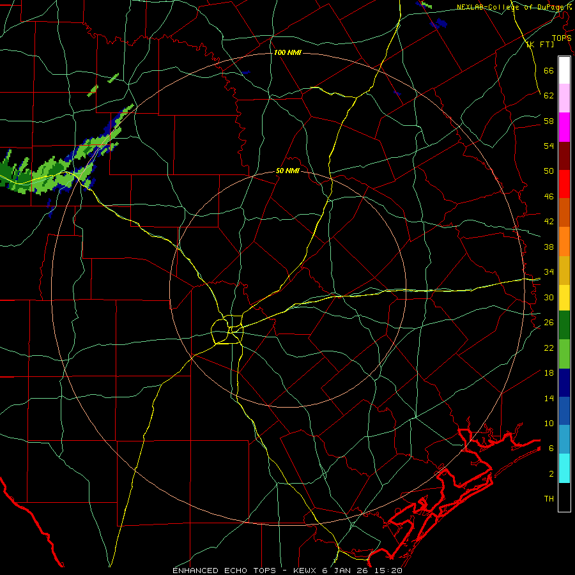Viewport: 575px width, 575px height.
Task: Pick the yellow legend band
Action: (564, 298)
